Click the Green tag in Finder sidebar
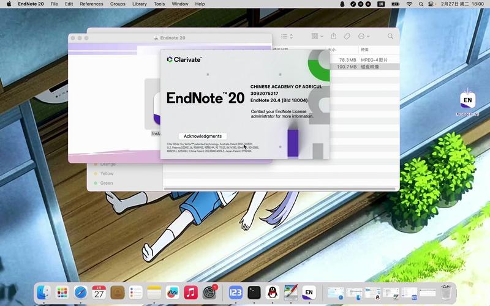 pos(106,183)
